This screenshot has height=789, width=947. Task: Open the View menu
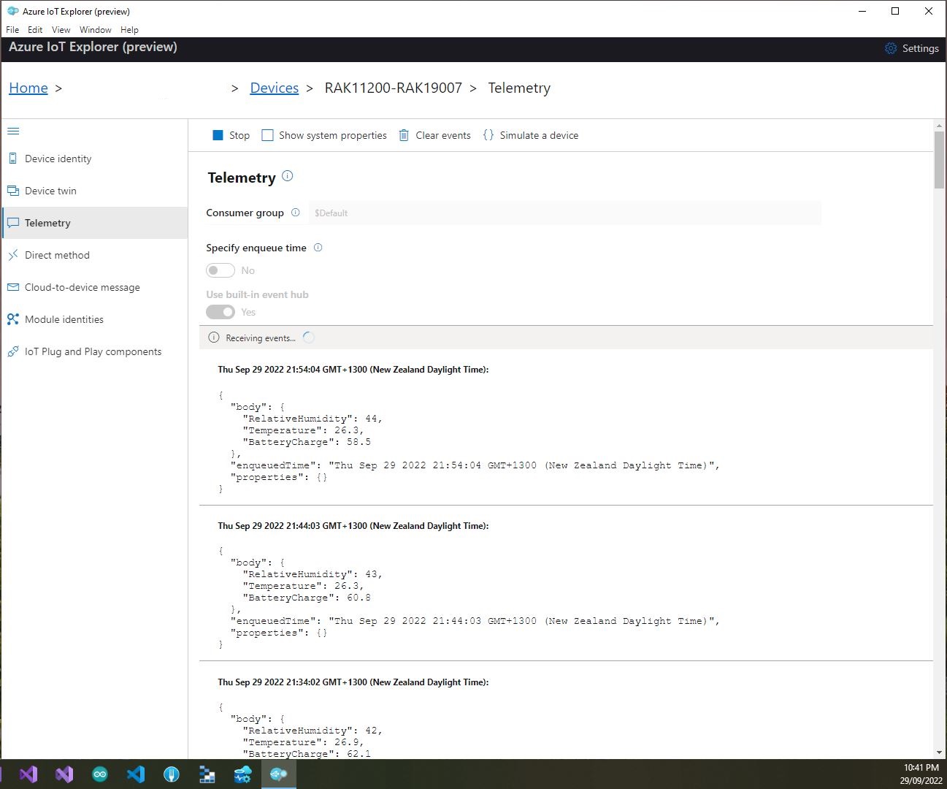[x=61, y=30]
